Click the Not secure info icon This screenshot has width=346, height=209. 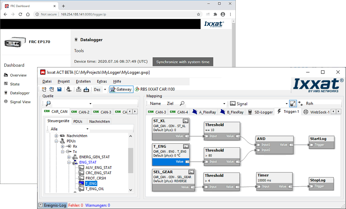click(x=37, y=14)
